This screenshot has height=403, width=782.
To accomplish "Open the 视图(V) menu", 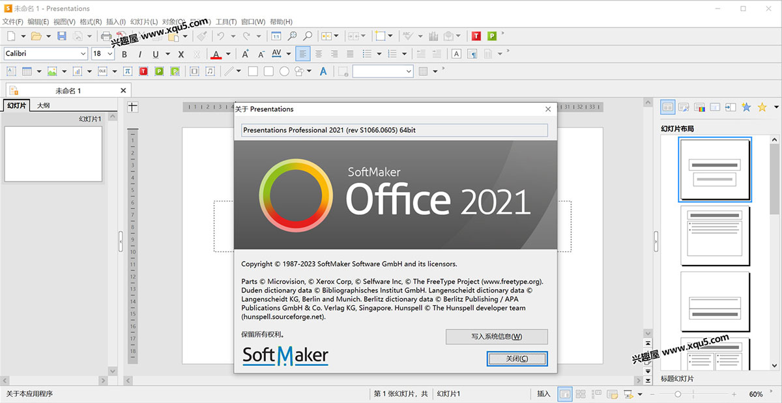I will click(x=64, y=21).
